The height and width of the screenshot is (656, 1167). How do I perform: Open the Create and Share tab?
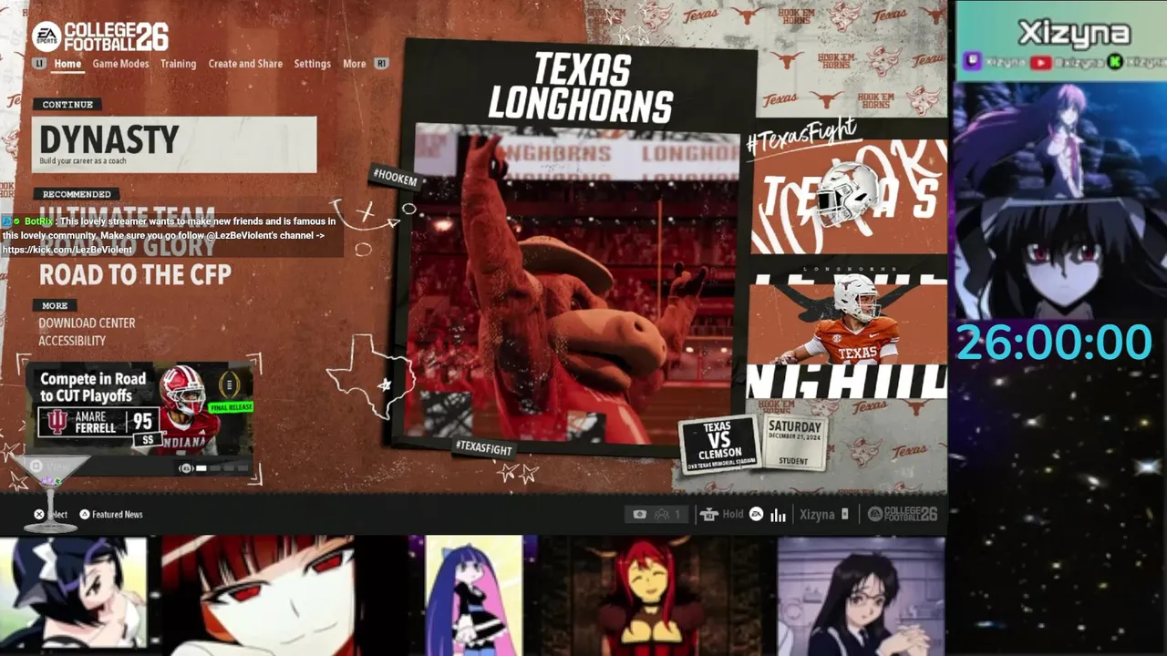point(245,64)
